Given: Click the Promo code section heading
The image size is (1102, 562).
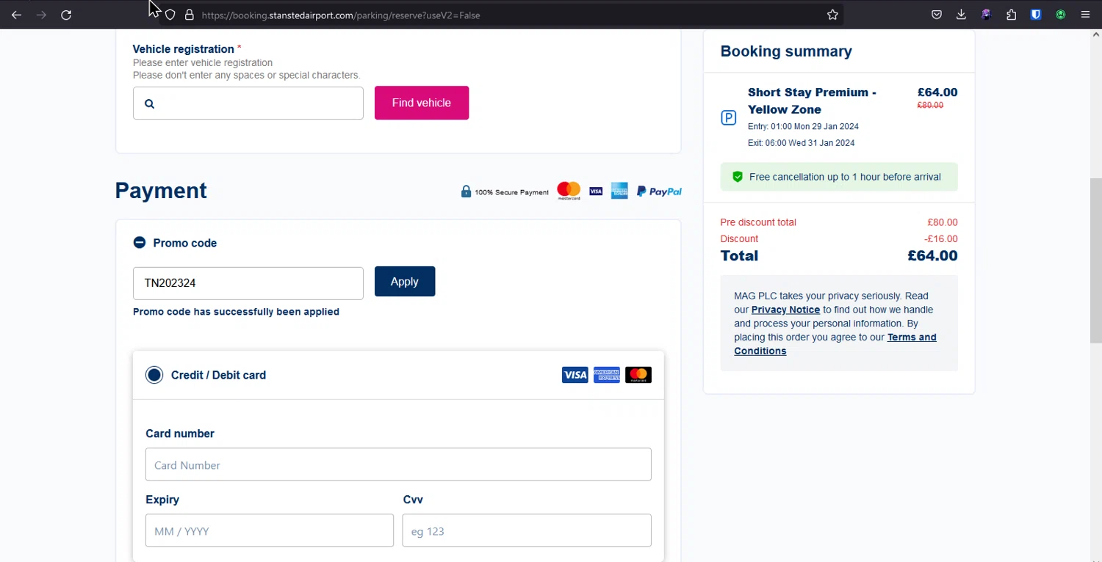Looking at the screenshot, I should click(185, 243).
